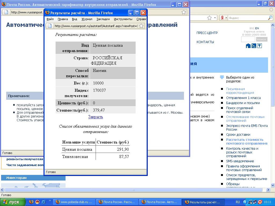
Task: Open Контроль качества и розыск link
Action: click(242, 152)
